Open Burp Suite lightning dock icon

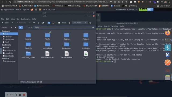167,48
